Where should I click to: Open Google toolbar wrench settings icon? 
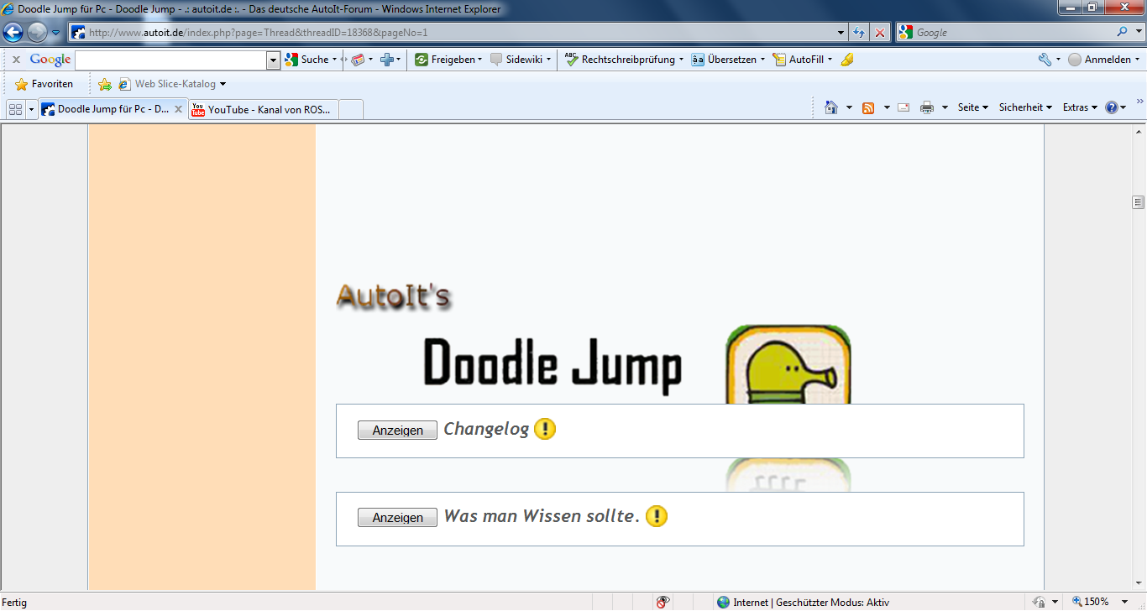1045,60
